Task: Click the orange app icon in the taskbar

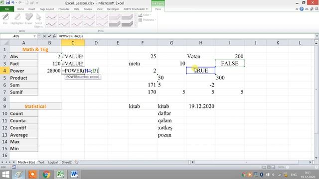Action: coord(32,175)
